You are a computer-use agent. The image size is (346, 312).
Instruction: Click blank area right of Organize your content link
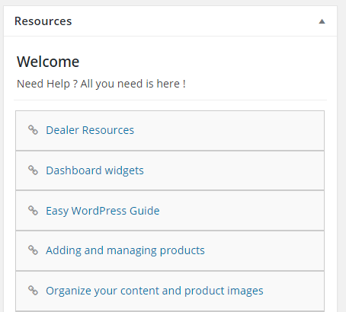click(x=293, y=291)
